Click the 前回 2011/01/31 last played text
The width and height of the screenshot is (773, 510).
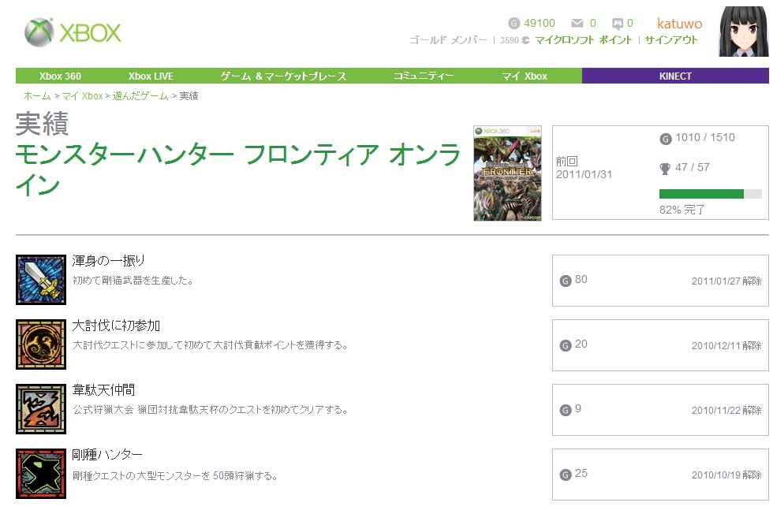click(x=584, y=168)
